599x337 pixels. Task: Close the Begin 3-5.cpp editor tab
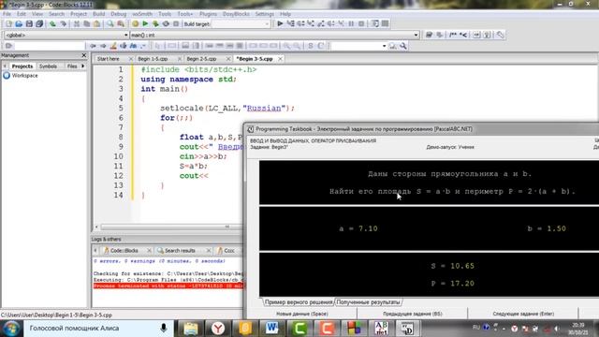click(281, 59)
